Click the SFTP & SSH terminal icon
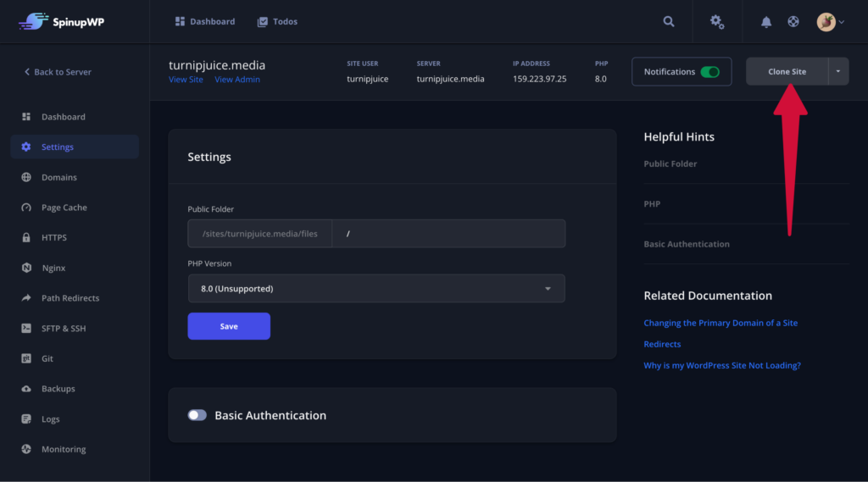The height and width of the screenshot is (482, 868). pyautogui.click(x=26, y=328)
